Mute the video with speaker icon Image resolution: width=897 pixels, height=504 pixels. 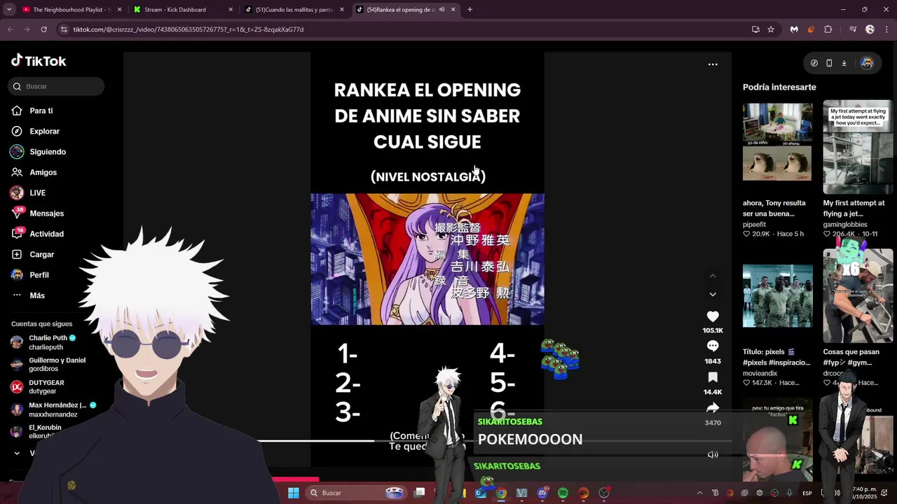click(713, 454)
